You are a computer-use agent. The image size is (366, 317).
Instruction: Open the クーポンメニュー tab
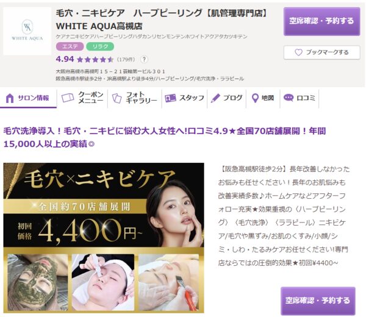coord(82,98)
